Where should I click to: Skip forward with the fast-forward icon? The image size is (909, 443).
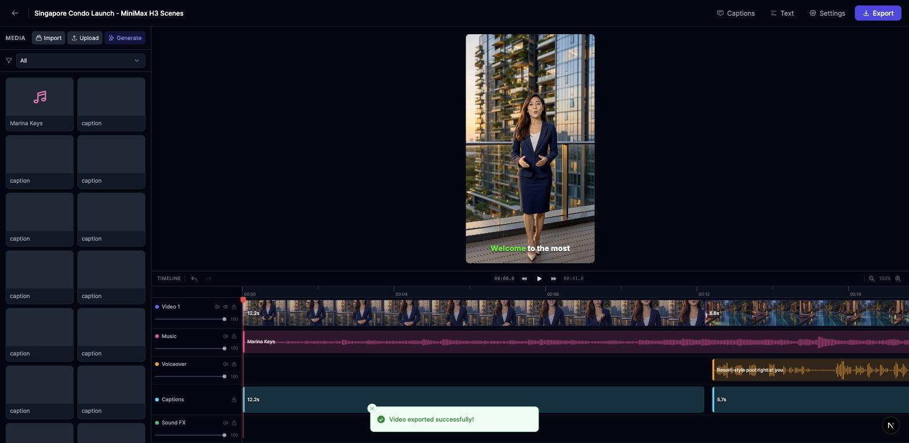554,278
